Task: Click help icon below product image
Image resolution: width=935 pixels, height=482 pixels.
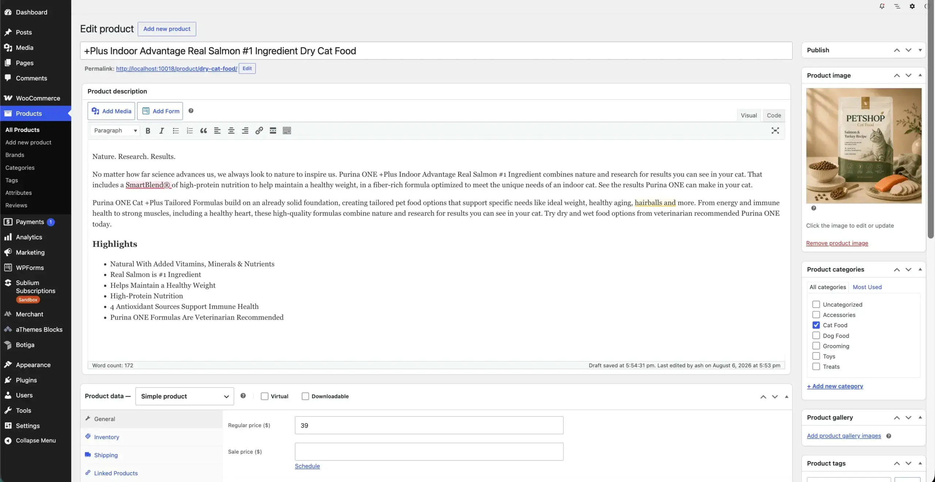Action: pyautogui.click(x=813, y=208)
